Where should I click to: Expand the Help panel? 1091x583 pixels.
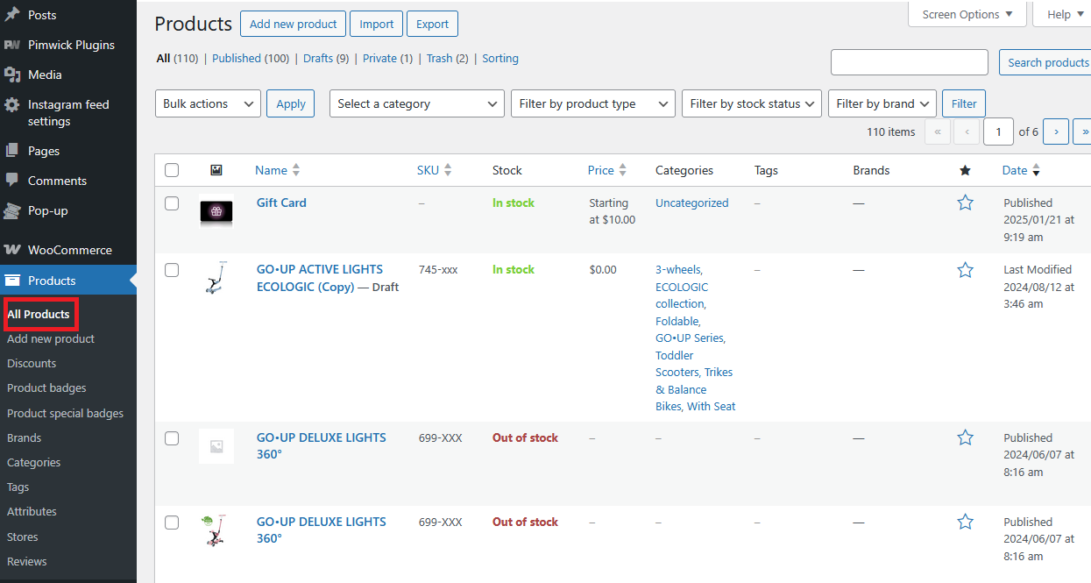[x=1062, y=14]
